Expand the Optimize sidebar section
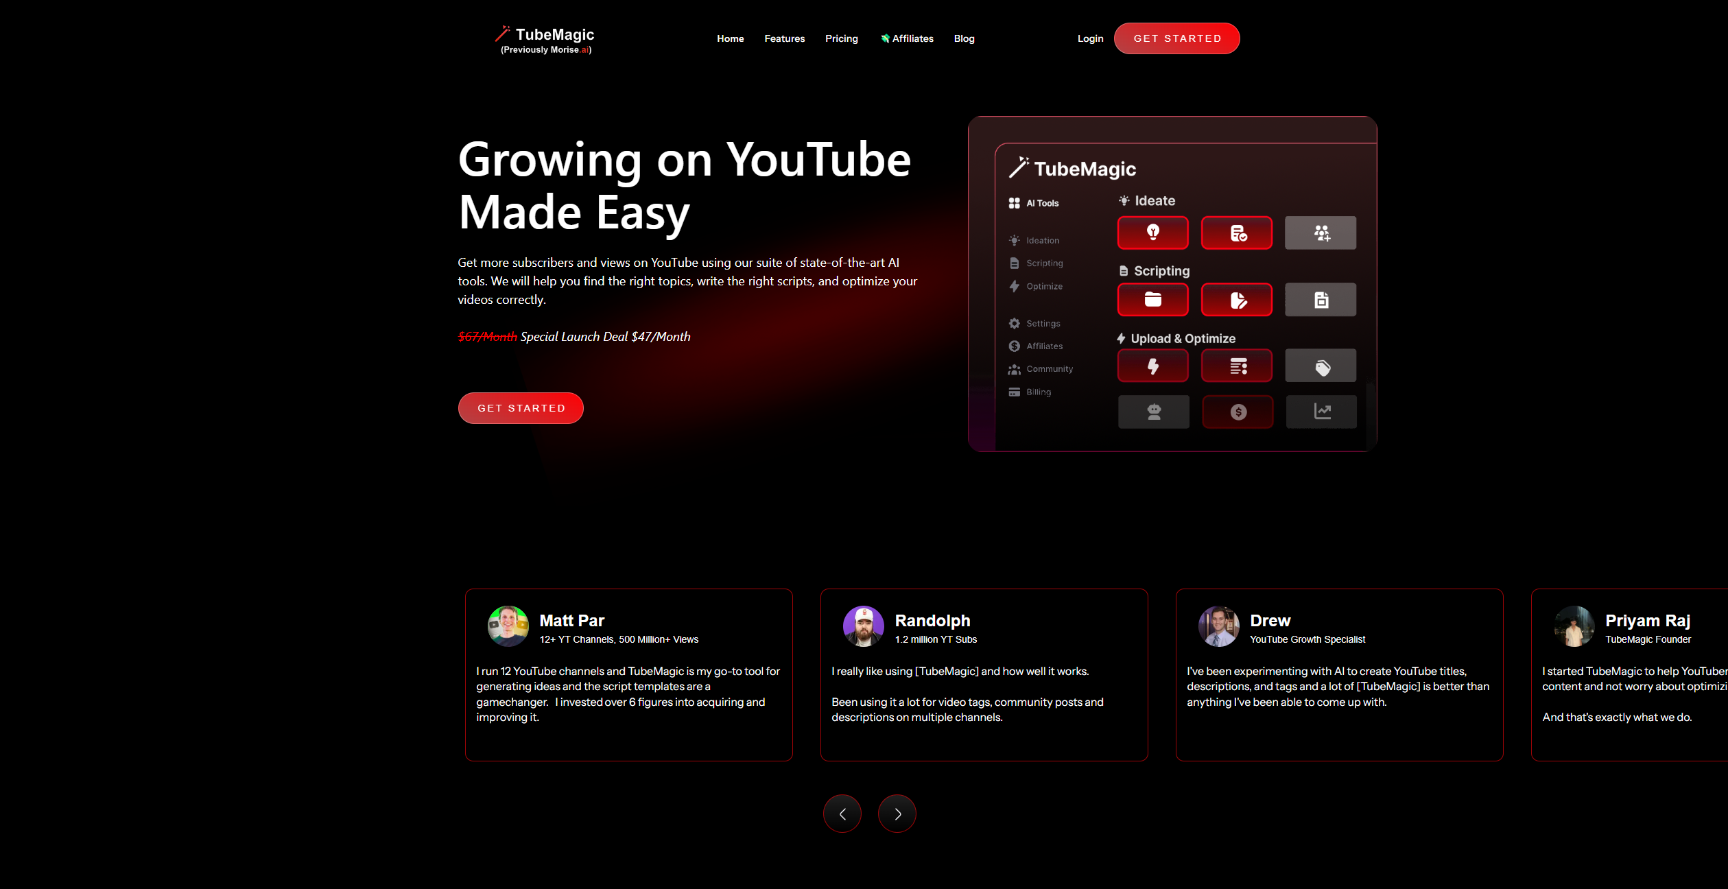1728x889 pixels. coord(1043,286)
